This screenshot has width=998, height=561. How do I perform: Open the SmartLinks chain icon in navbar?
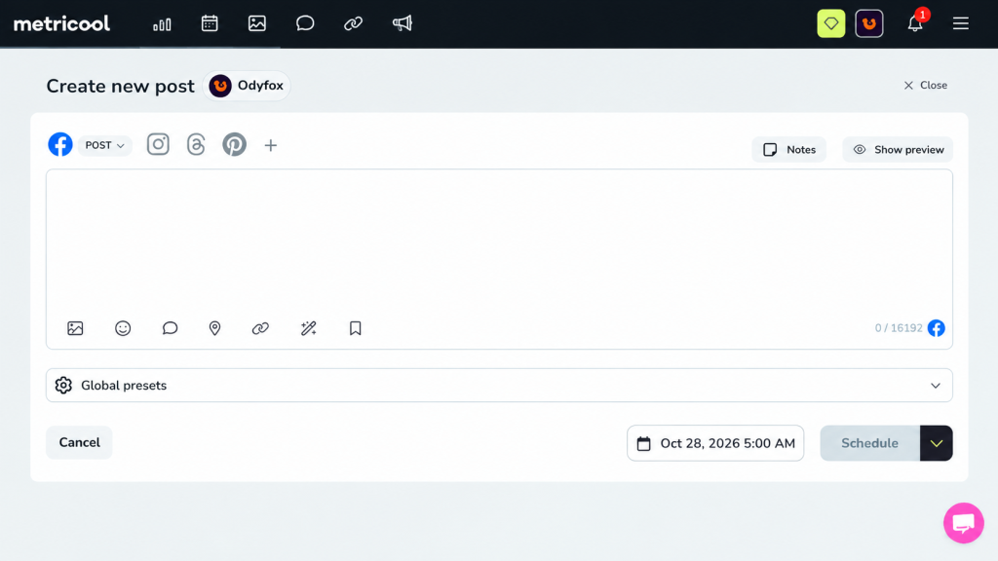click(x=353, y=23)
